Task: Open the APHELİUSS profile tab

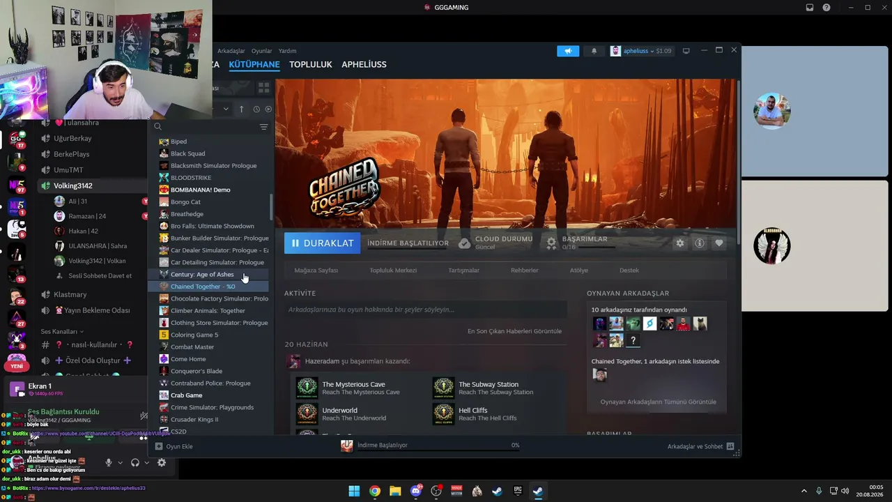Action: (364, 64)
